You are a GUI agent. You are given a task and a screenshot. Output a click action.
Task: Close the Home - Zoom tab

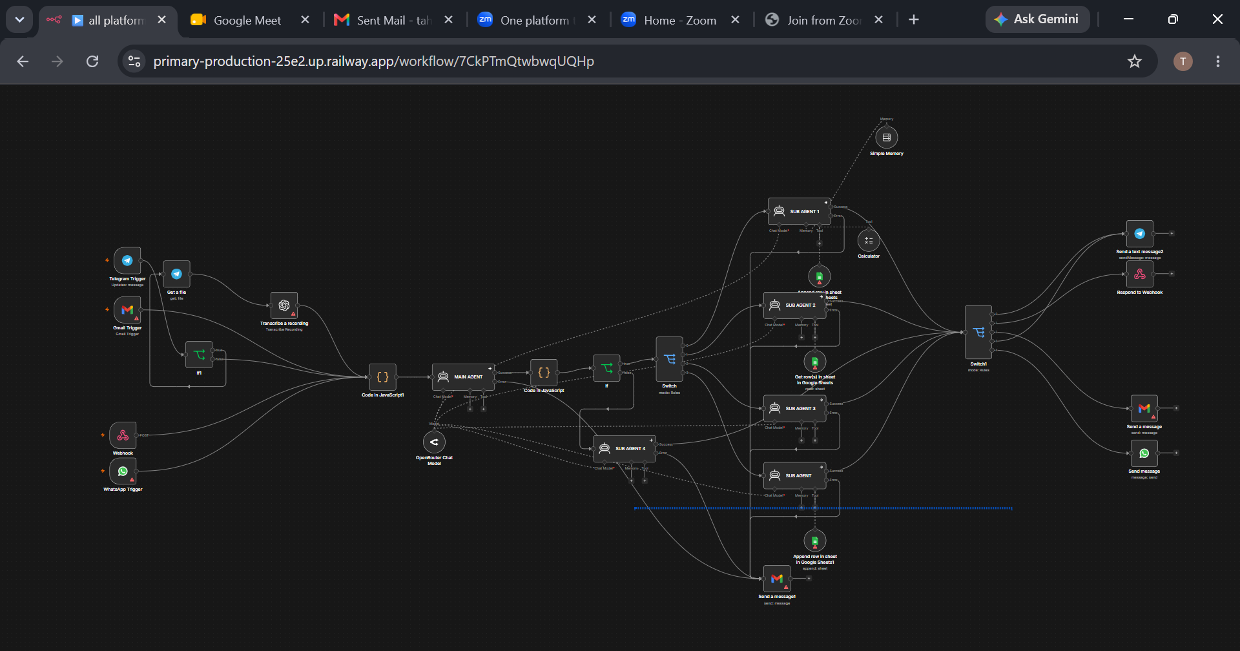735,20
